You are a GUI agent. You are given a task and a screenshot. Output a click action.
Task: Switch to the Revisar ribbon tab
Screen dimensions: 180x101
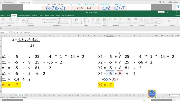coord(47,16)
